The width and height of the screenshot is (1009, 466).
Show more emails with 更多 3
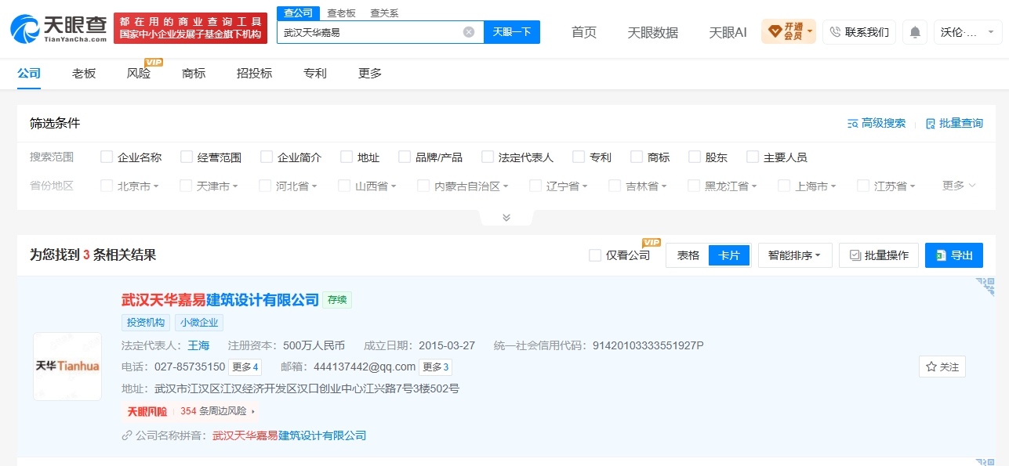[x=436, y=367]
